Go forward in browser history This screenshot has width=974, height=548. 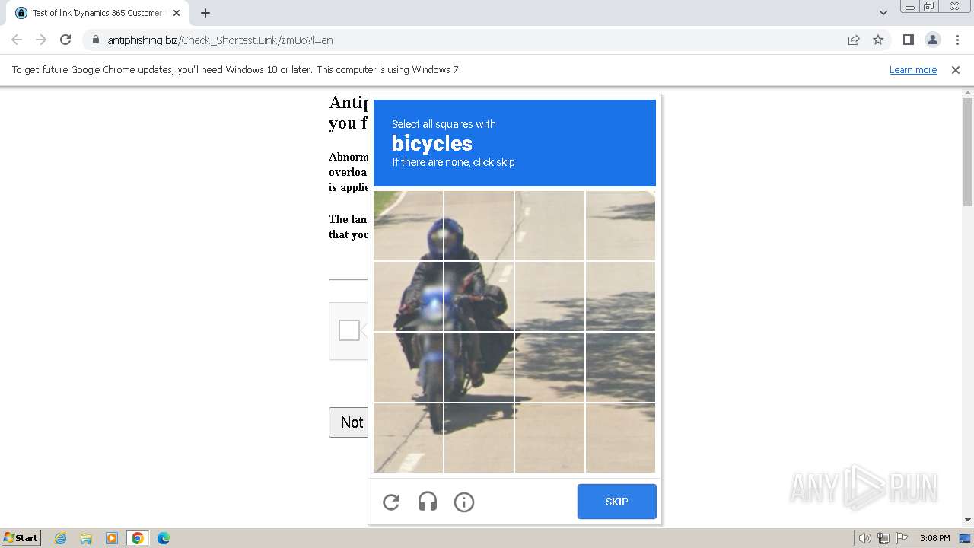tap(41, 40)
